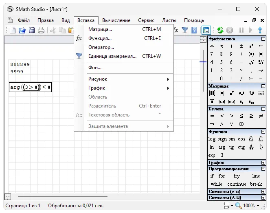Choose Единица измерения... menu entry
This screenshot has height=213, width=270.
(x=124, y=56)
